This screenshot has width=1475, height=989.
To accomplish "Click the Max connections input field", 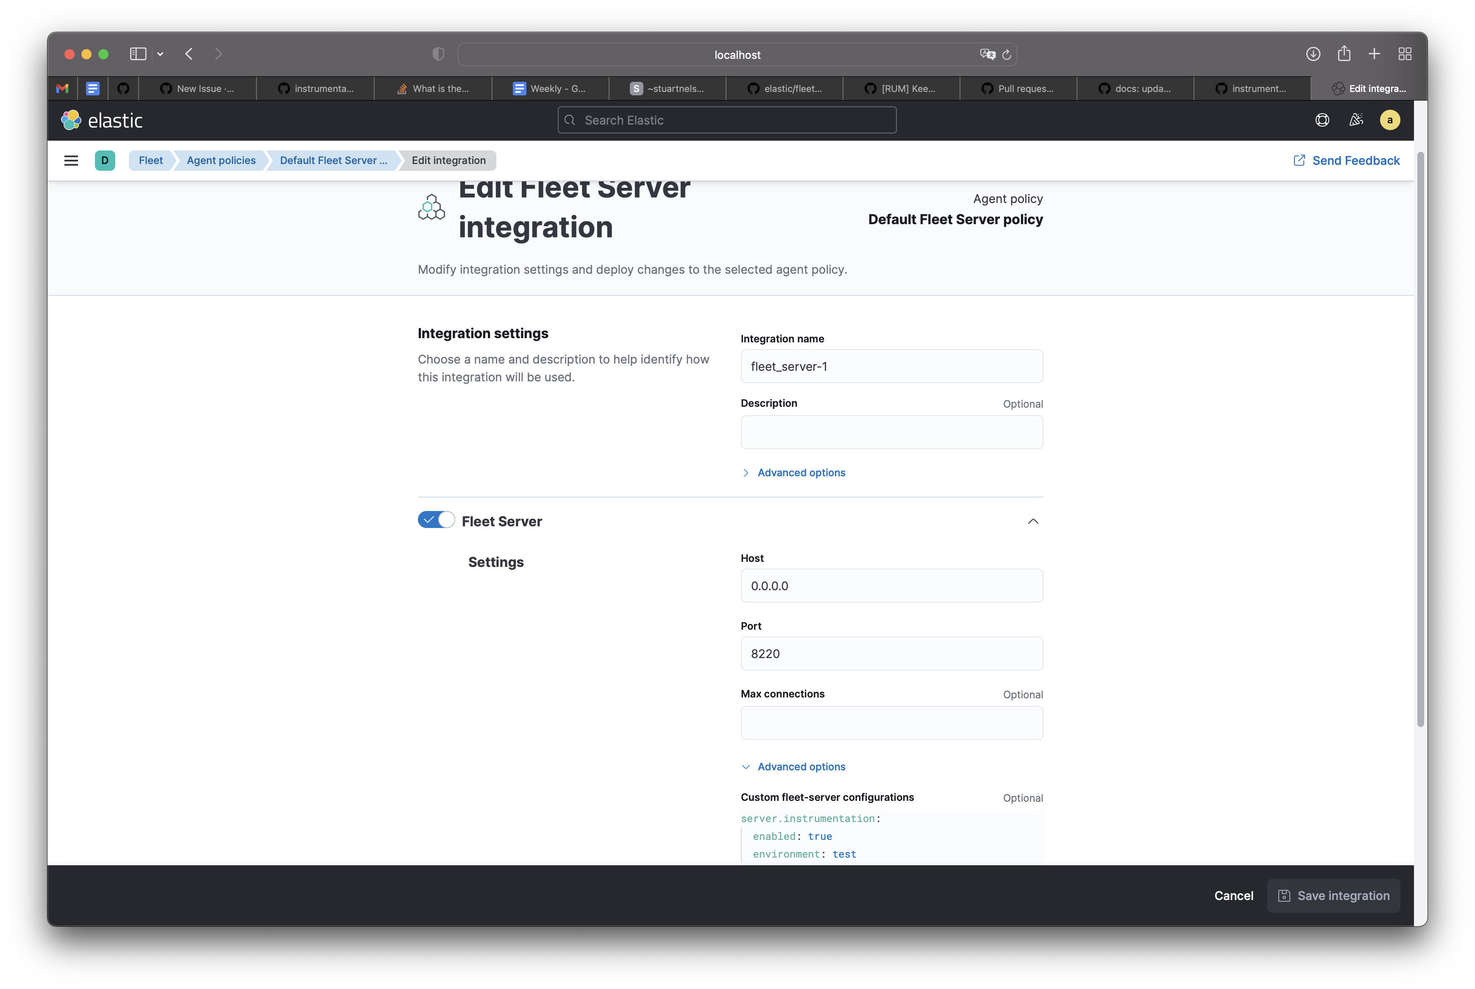I will coord(891,723).
